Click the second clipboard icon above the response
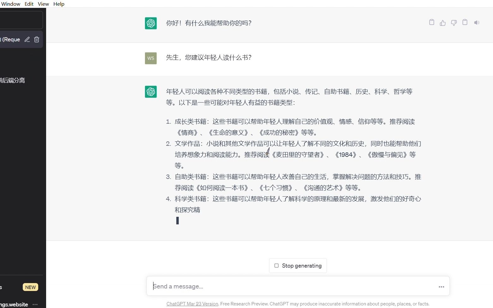493x308 pixels. pyautogui.click(x=465, y=22)
